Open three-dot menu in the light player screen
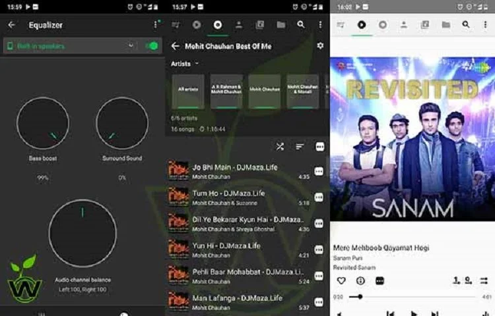 click(x=486, y=24)
